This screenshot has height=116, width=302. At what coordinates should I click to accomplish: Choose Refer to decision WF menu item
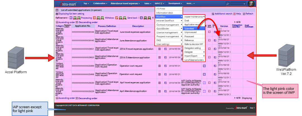coord(194,44)
